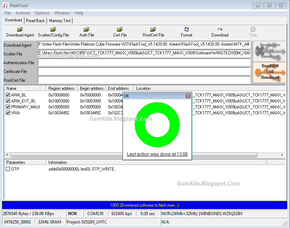Screen dimensions: 290x228
Task: Select Bootloader USB Download mode
Action: pos(269,51)
